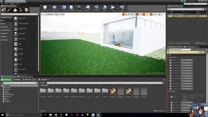
Task: Open the Help menu
Action: 18,4
